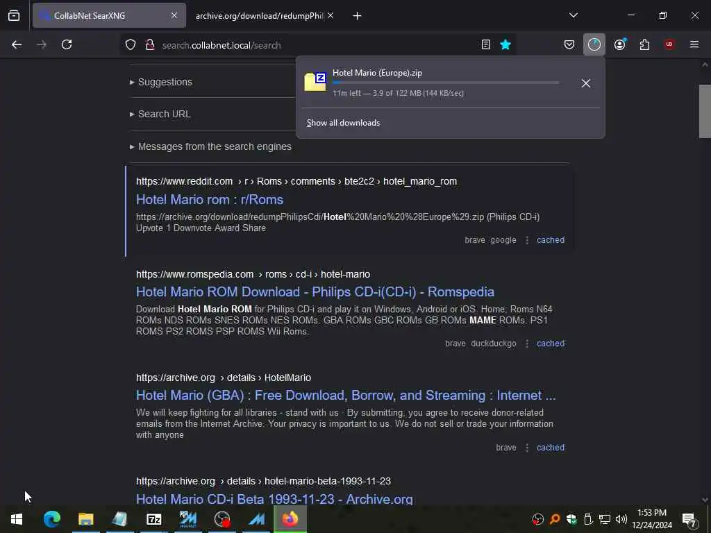Open more options dots on Reddit result
The height and width of the screenshot is (533, 711).
click(x=526, y=239)
